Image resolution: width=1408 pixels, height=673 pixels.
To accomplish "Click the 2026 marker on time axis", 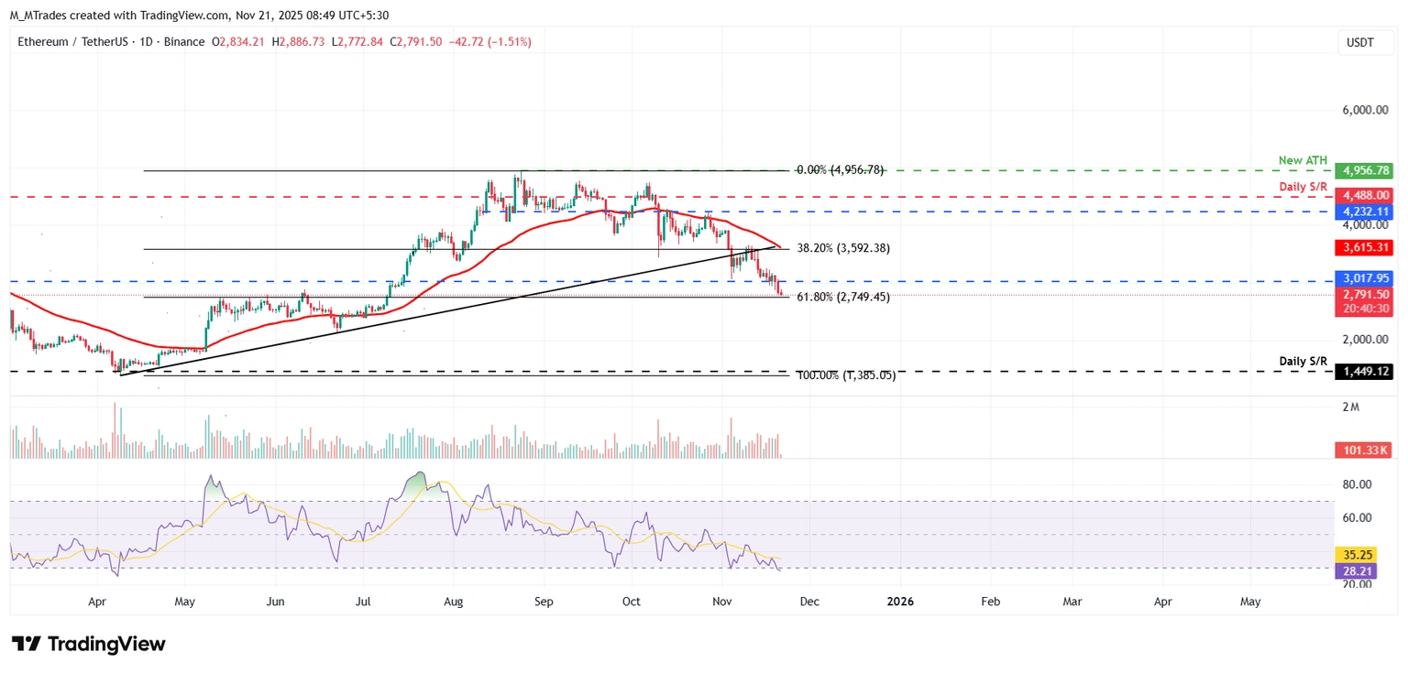I will point(899,602).
